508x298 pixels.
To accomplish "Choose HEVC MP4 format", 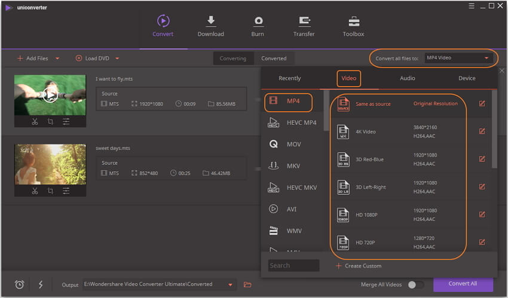I will pos(292,122).
